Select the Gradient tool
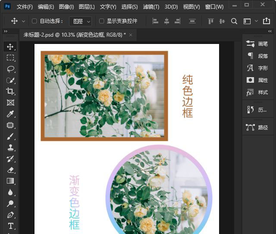The width and height of the screenshot is (276, 234). [x=10, y=181]
